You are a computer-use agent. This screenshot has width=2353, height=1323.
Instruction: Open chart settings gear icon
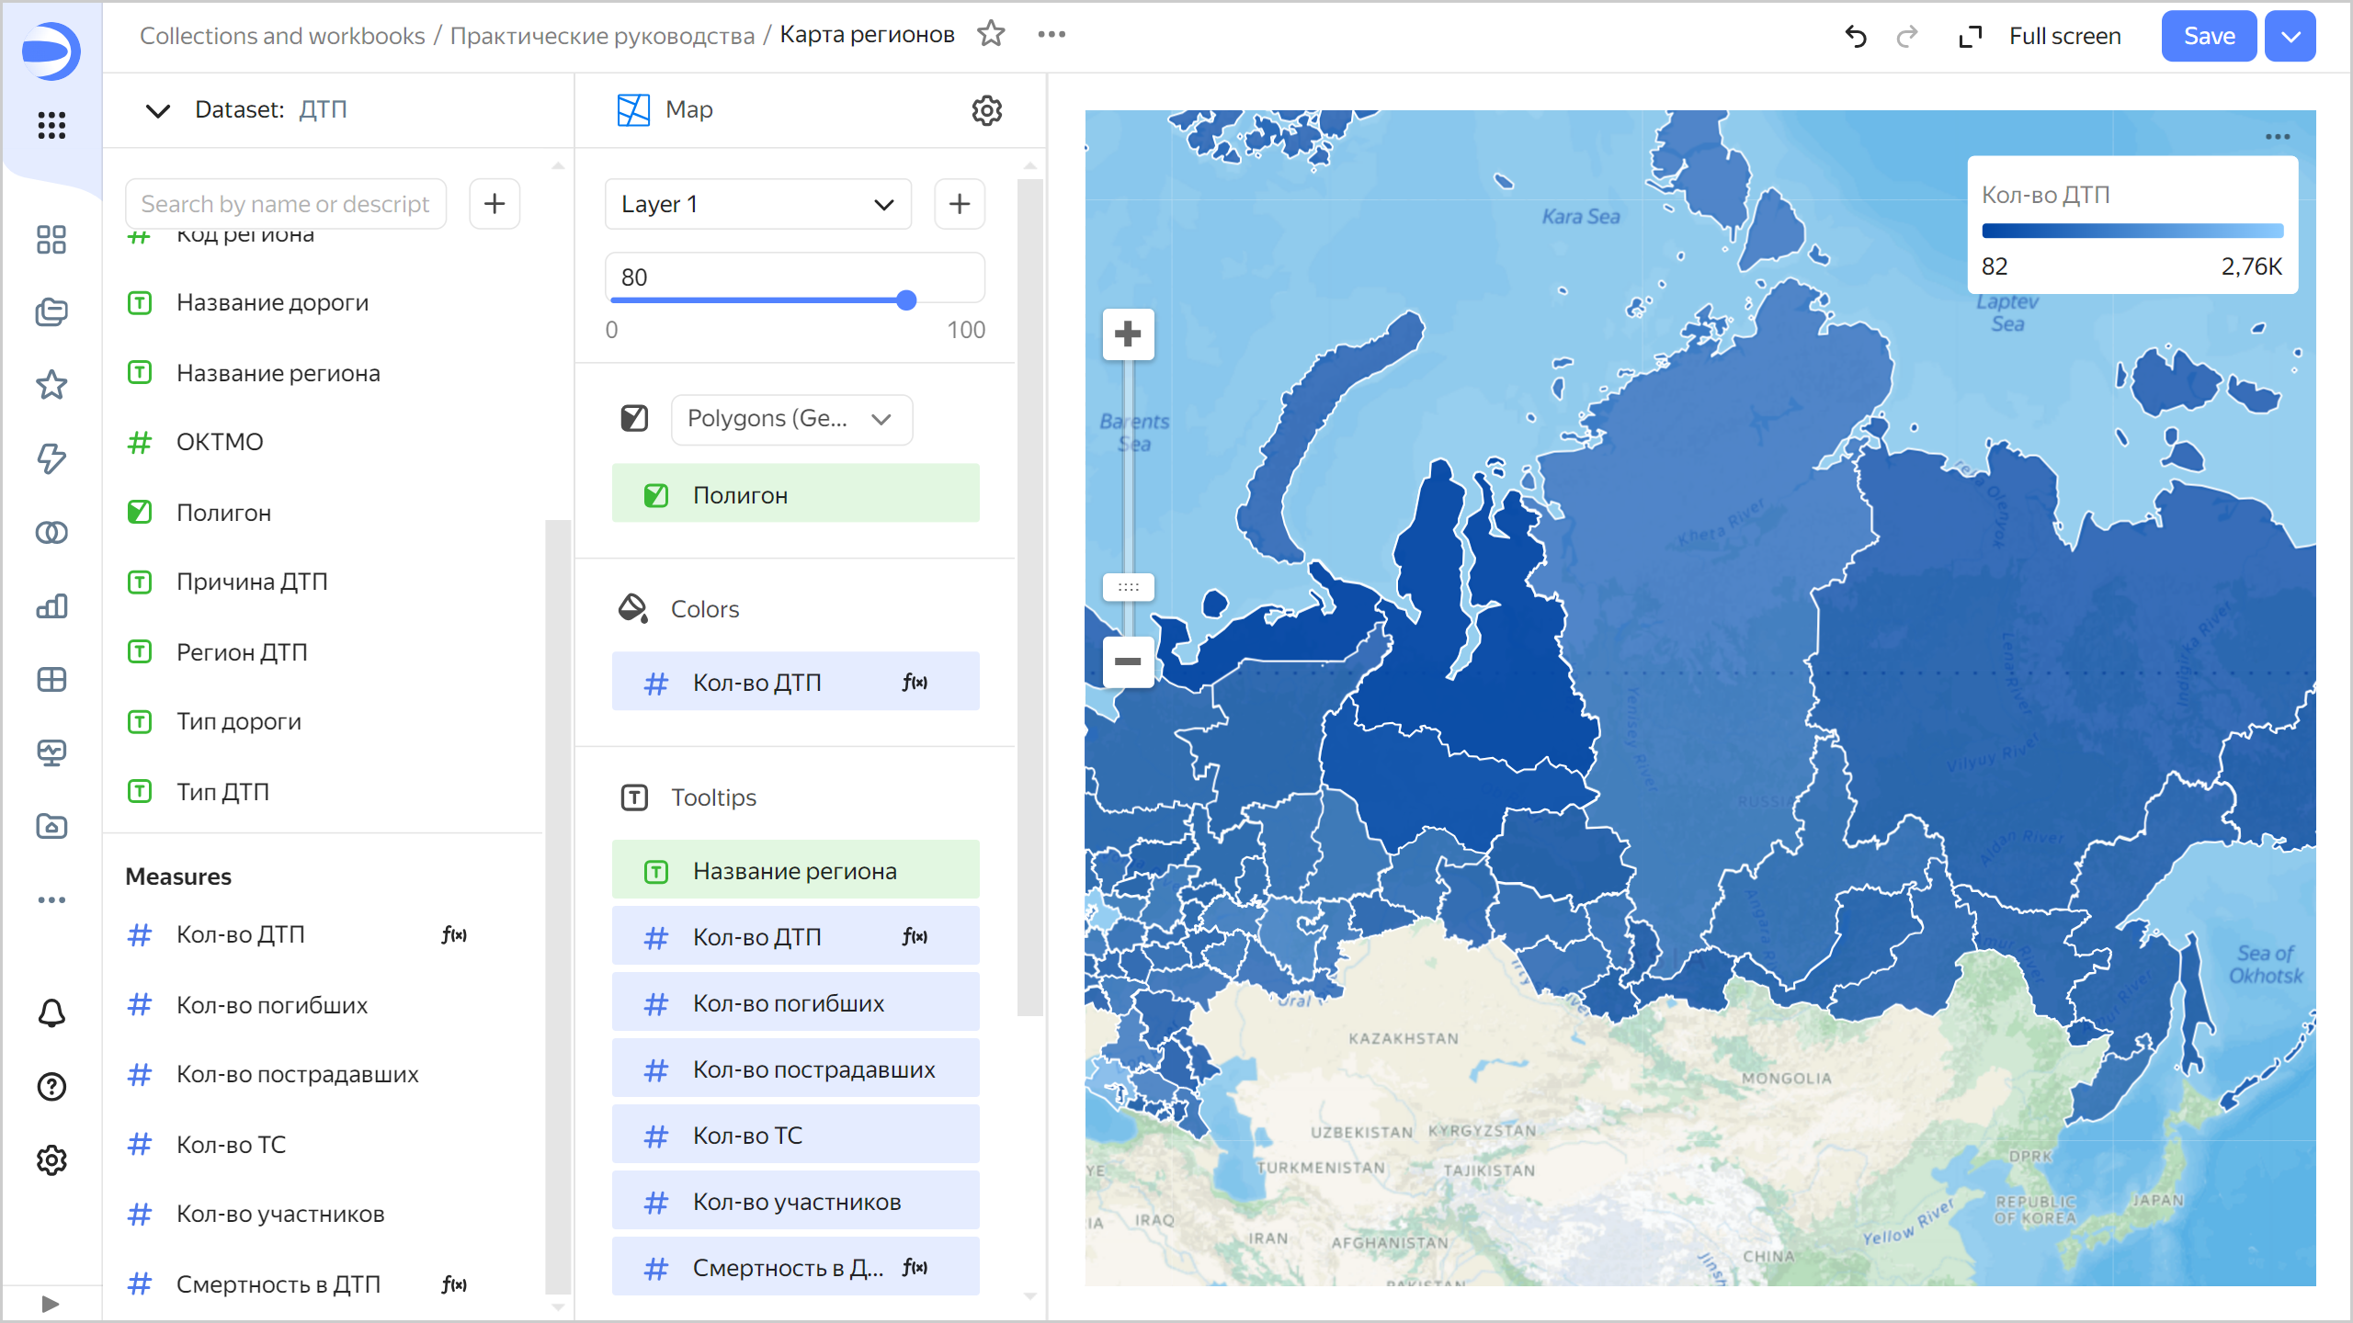986,110
